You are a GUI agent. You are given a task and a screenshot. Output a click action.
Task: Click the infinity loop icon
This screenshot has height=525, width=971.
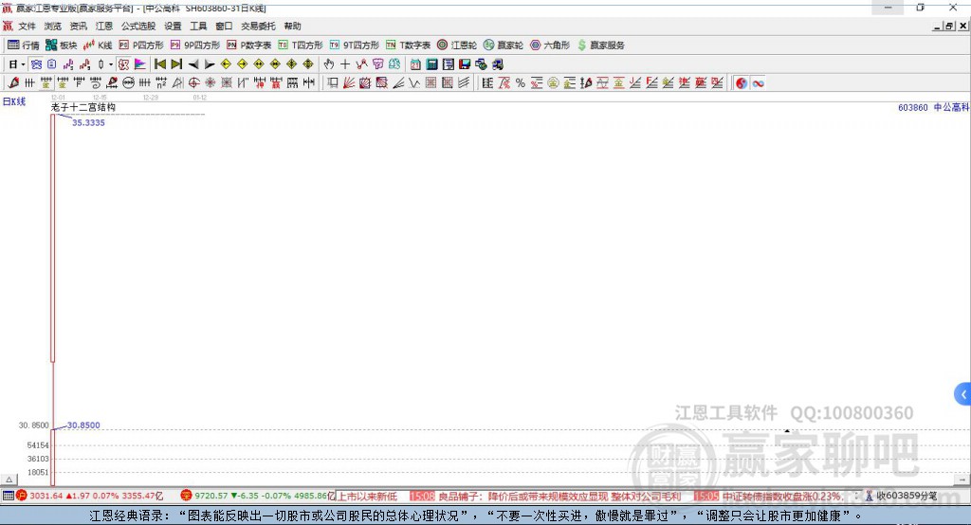click(x=758, y=83)
